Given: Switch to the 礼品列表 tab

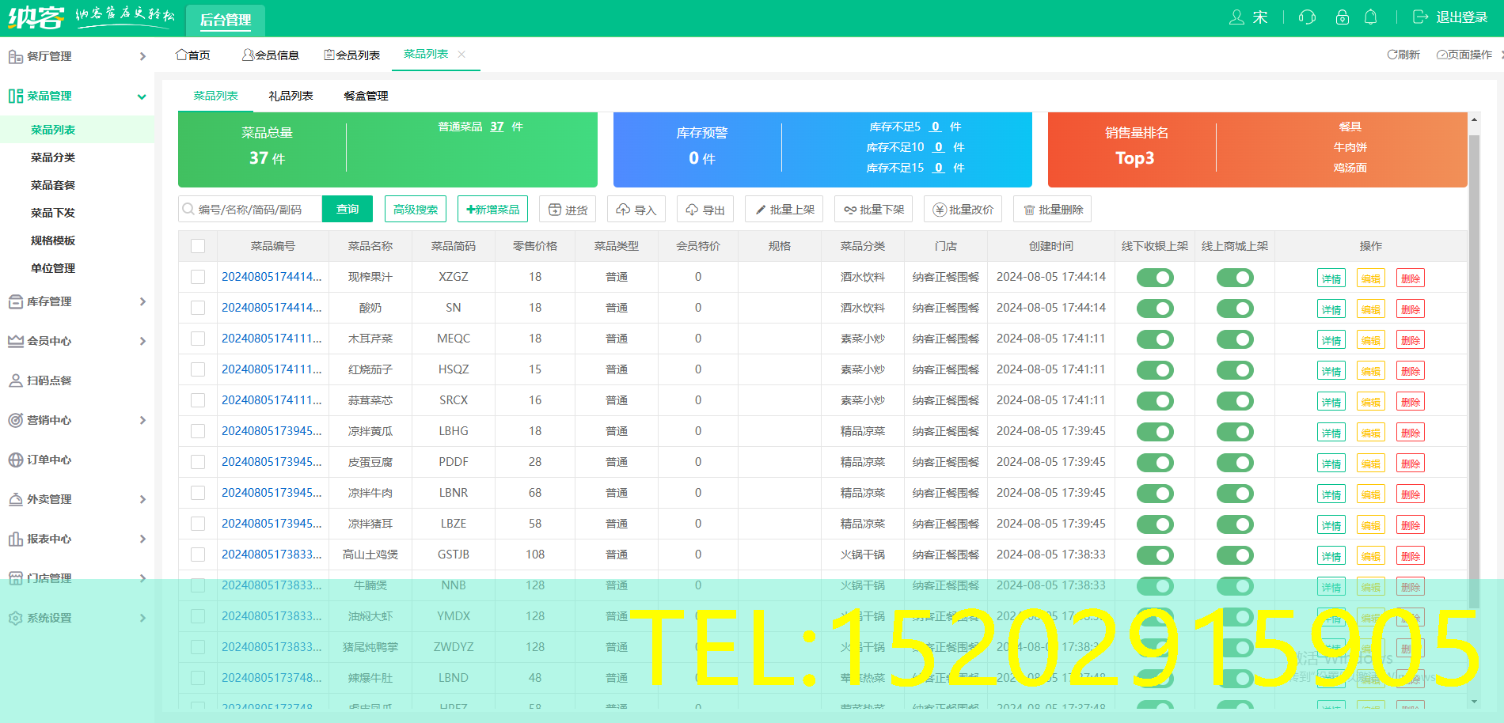Looking at the screenshot, I should tap(291, 96).
